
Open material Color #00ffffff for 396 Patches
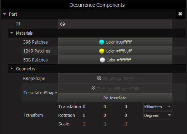pyautogui.click(x=115, y=42)
